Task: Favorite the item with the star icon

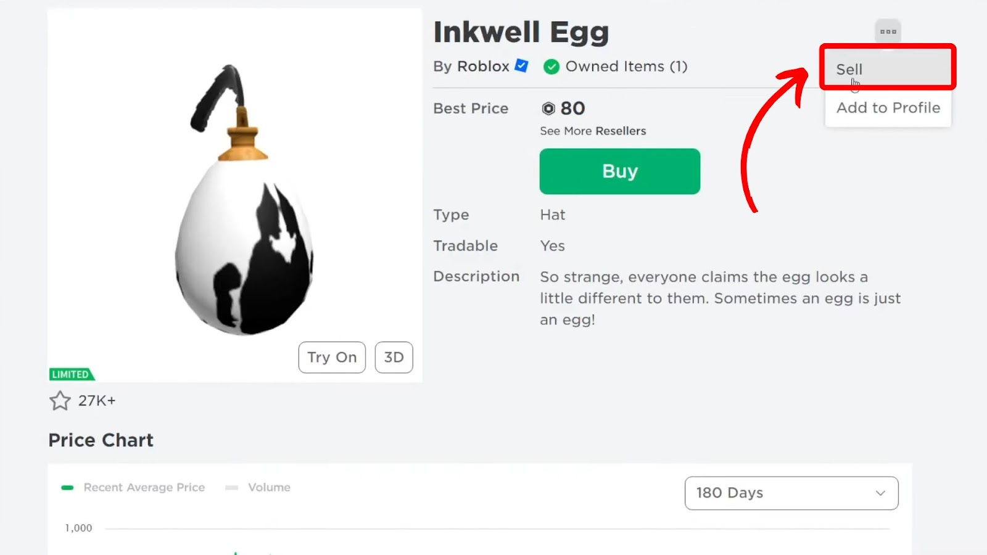Action: pyautogui.click(x=60, y=401)
